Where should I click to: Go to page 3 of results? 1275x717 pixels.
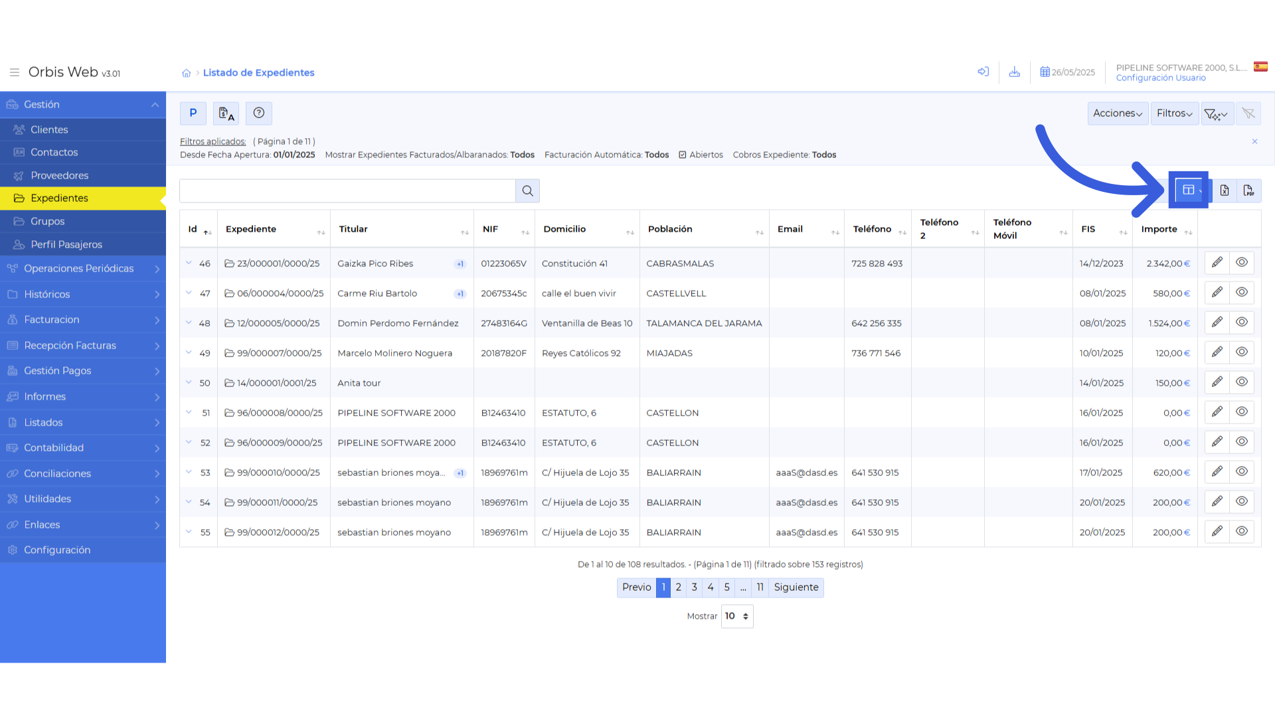694,588
